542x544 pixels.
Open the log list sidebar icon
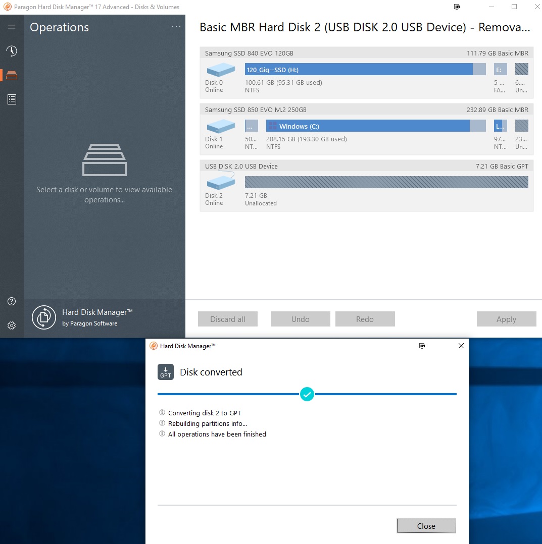(12, 99)
